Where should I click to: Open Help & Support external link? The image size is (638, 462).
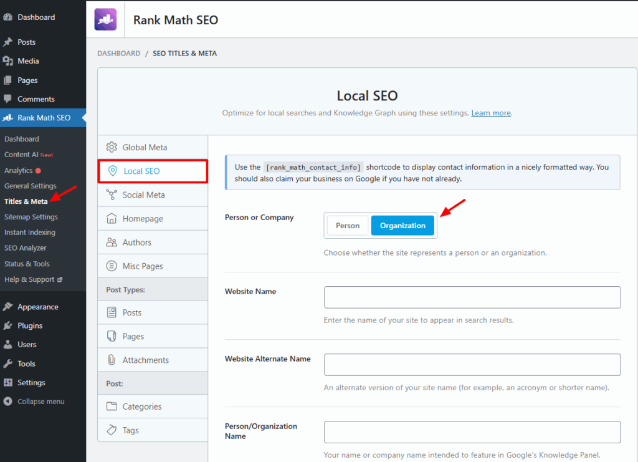[34, 279]
